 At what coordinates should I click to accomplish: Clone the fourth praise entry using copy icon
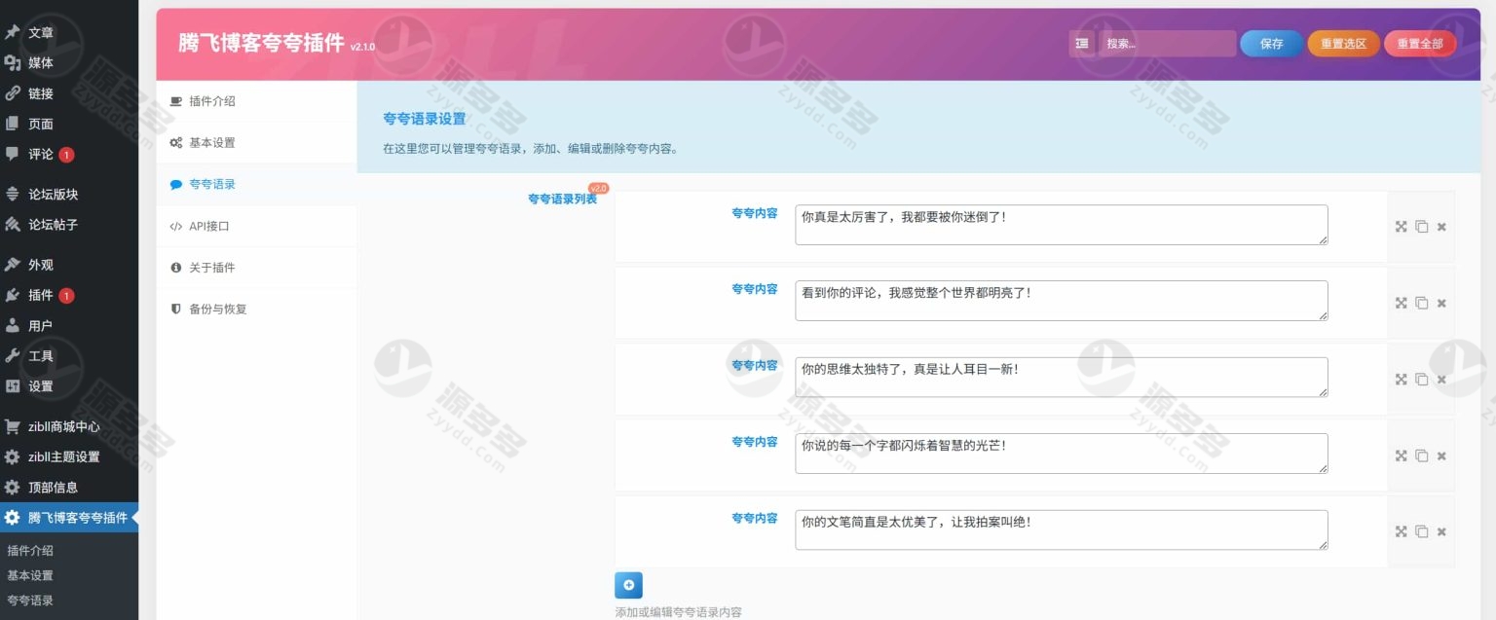(1421, 456)
